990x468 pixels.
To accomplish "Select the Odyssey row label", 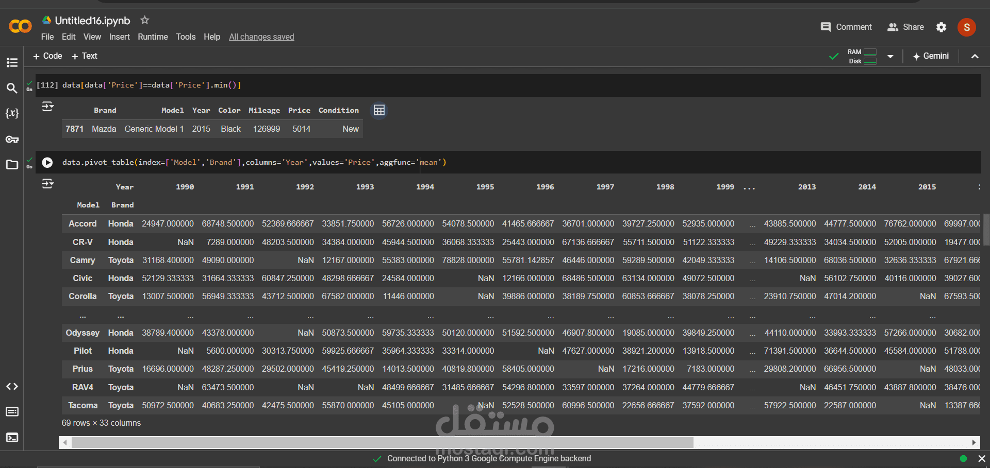I will 82,333.
